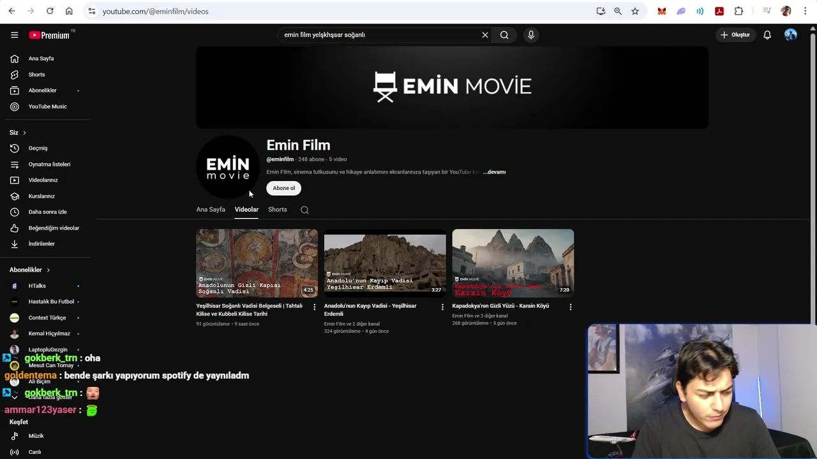Open Kapadokya'nın Gizli Yüzü video title
The height and width of the screenshot is (459, 817).
coord(500,306)
